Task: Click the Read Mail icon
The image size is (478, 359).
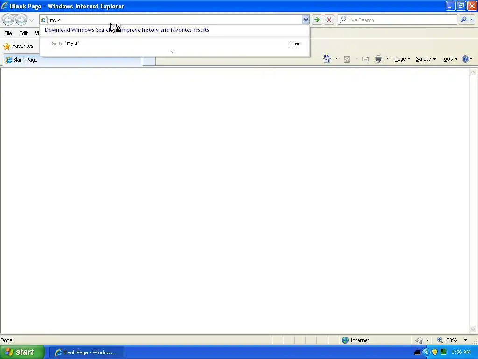Action: click(366, 59)
